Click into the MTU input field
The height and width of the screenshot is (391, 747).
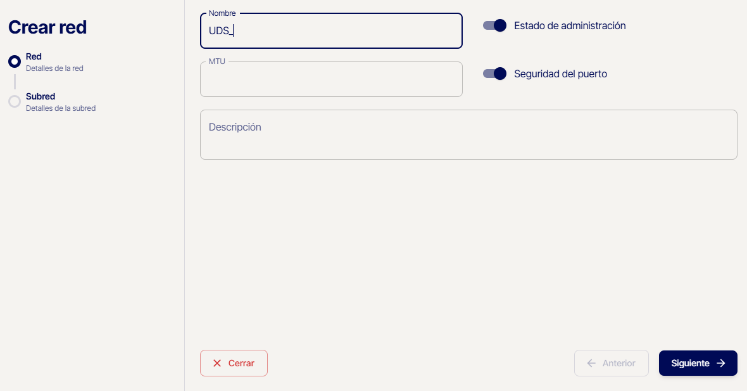(x=331, y=80)
